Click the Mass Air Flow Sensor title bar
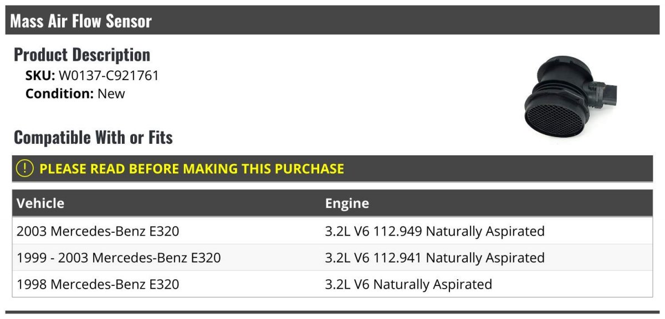665x319 pixels. pyautogui.click(x=81, y=21)
